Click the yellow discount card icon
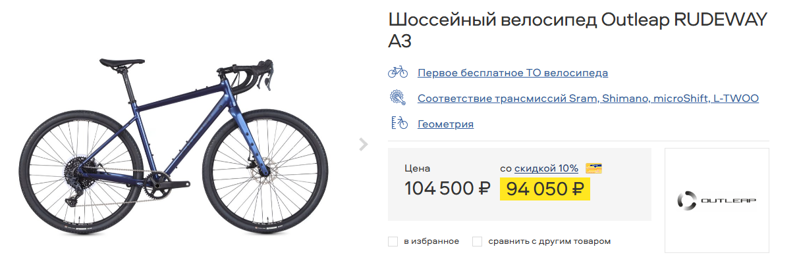Viewport: 799px width, 257px height. tap(594, 168)
